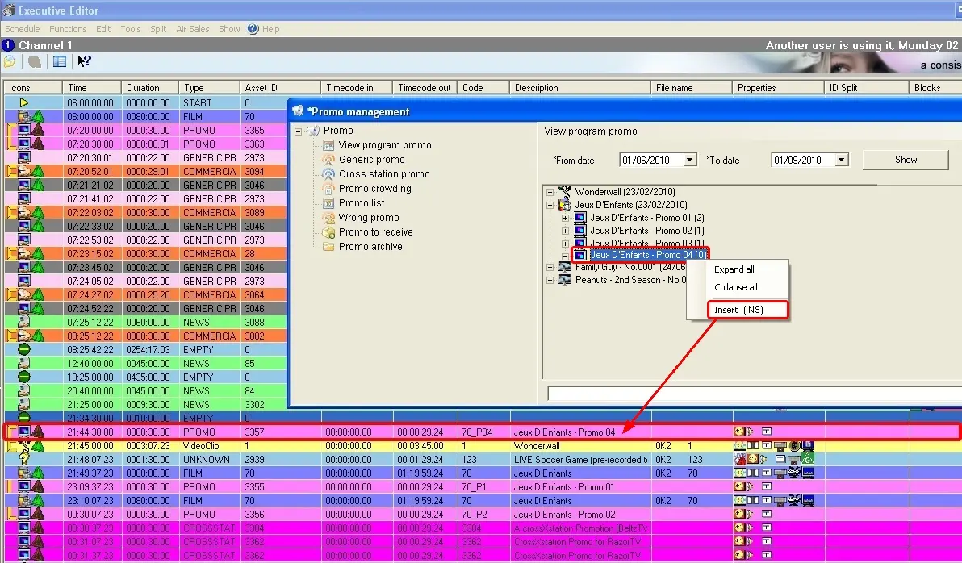Click the Promo to receive icon
962x563 pixels.
point(328,232)
